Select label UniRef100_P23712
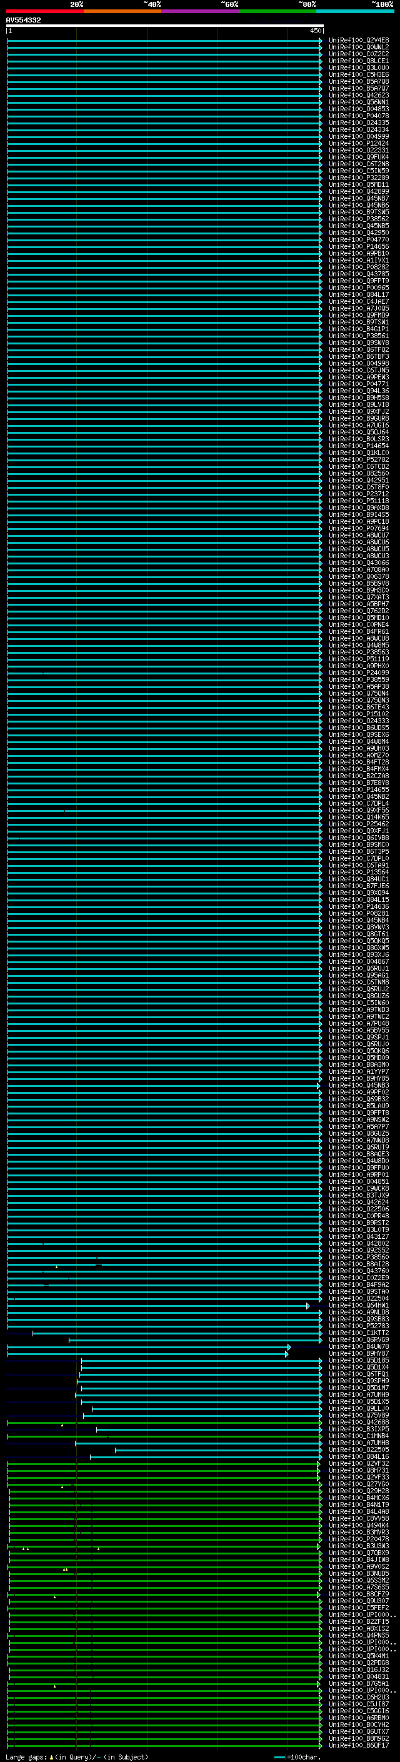 [x=359, y=494]
